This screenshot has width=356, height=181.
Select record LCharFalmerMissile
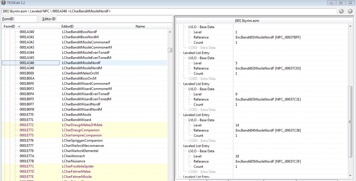click(x=84, y=177)
